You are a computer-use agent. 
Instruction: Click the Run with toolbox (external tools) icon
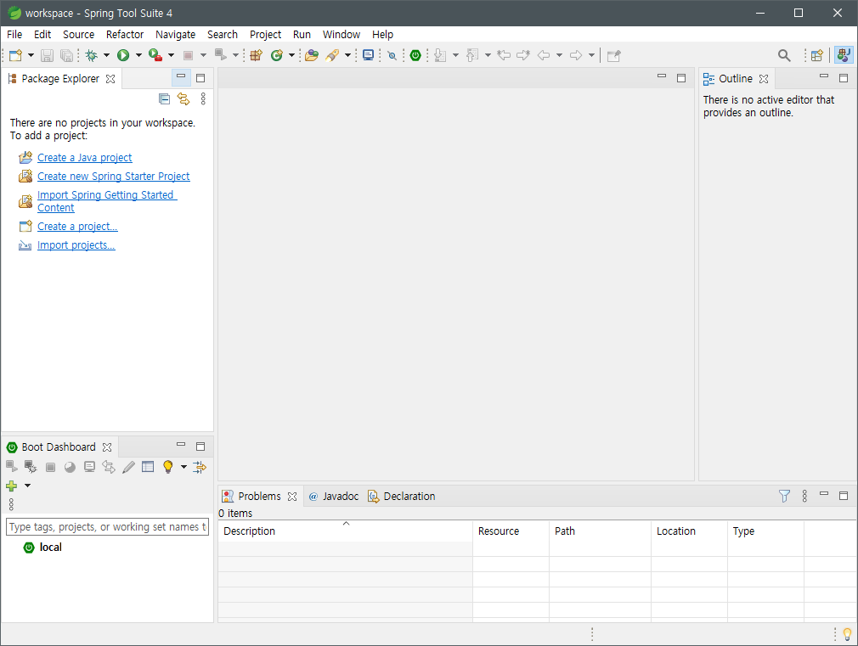click(x=155, y=55)
